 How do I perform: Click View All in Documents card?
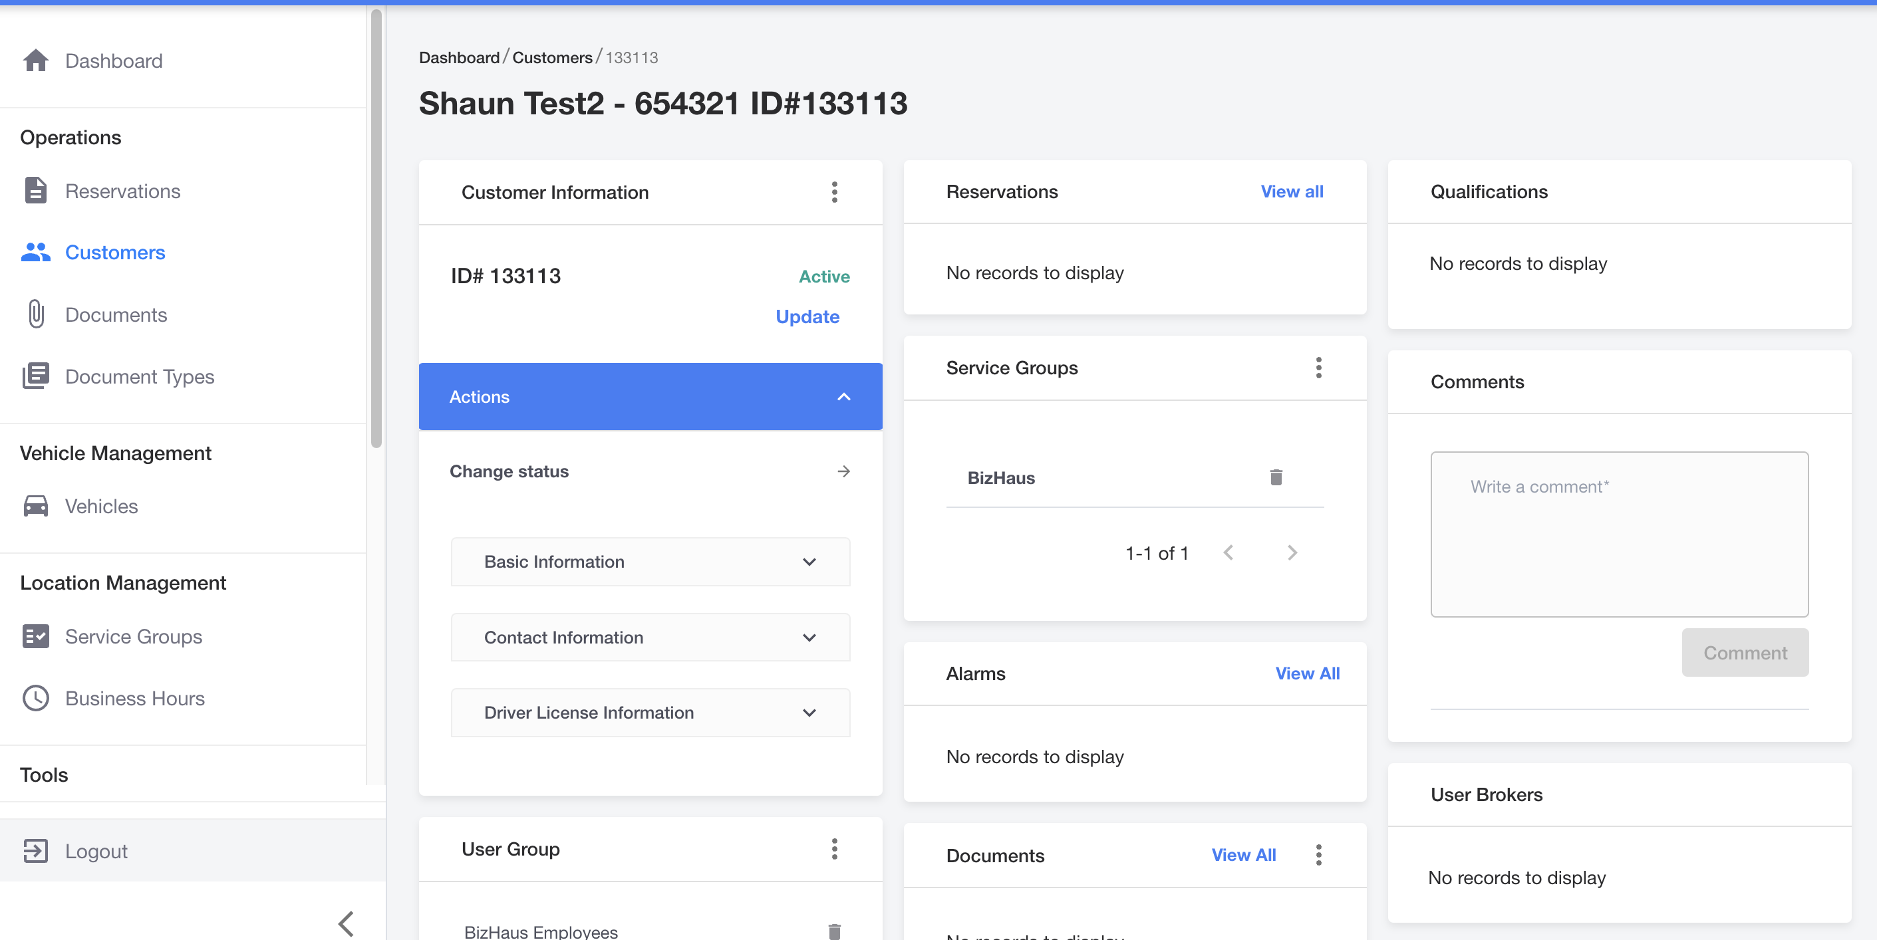1243,855
